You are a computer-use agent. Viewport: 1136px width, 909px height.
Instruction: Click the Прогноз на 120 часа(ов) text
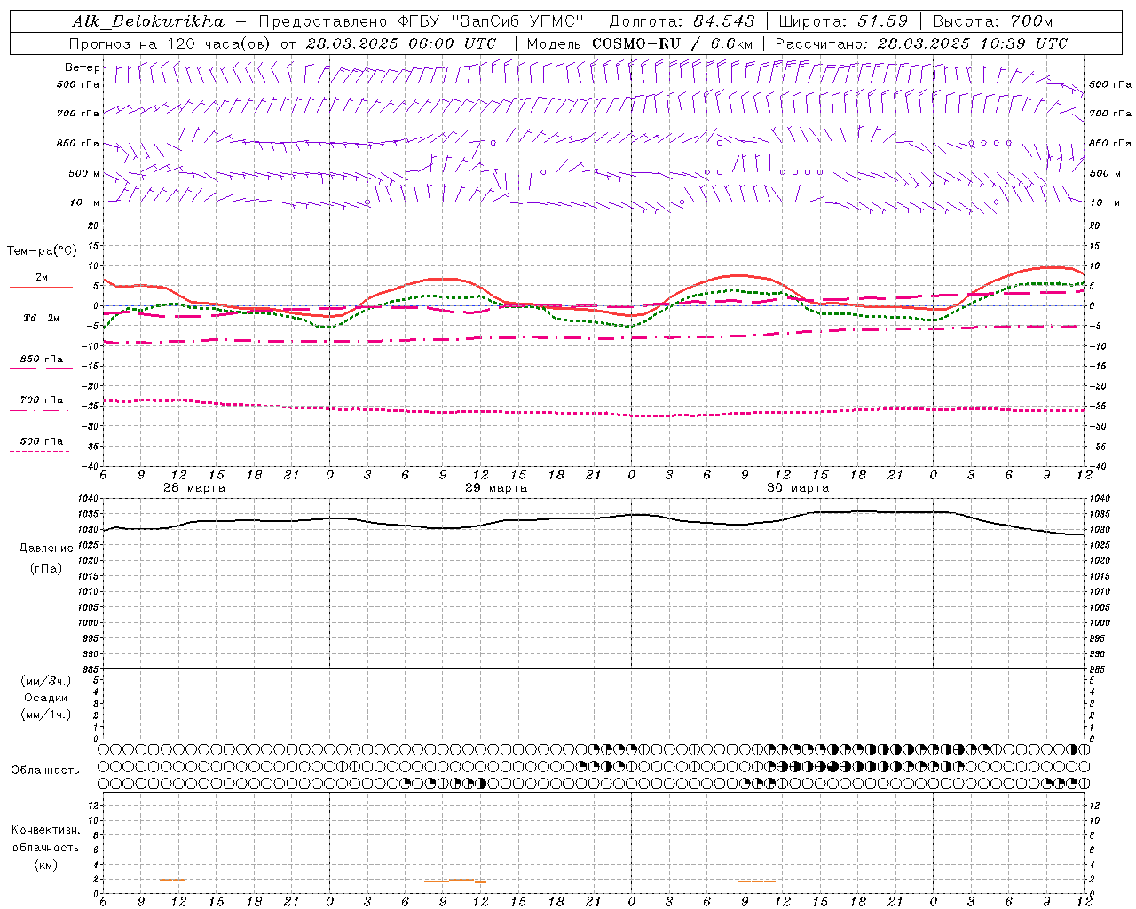click(x=171, y=43)
